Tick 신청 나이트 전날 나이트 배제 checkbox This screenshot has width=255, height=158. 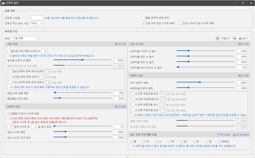tap(180, 23)
